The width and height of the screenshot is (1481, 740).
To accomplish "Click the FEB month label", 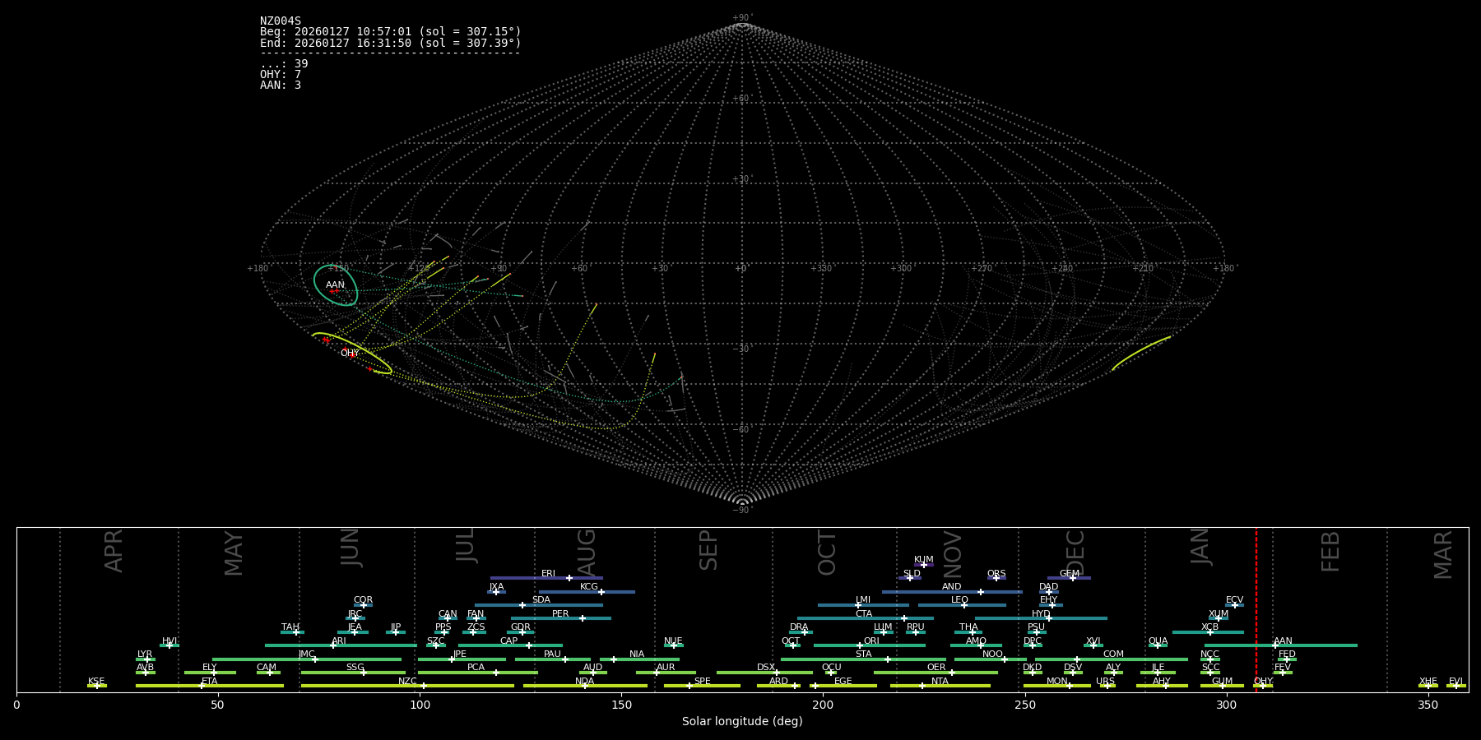I will 1330,551.
